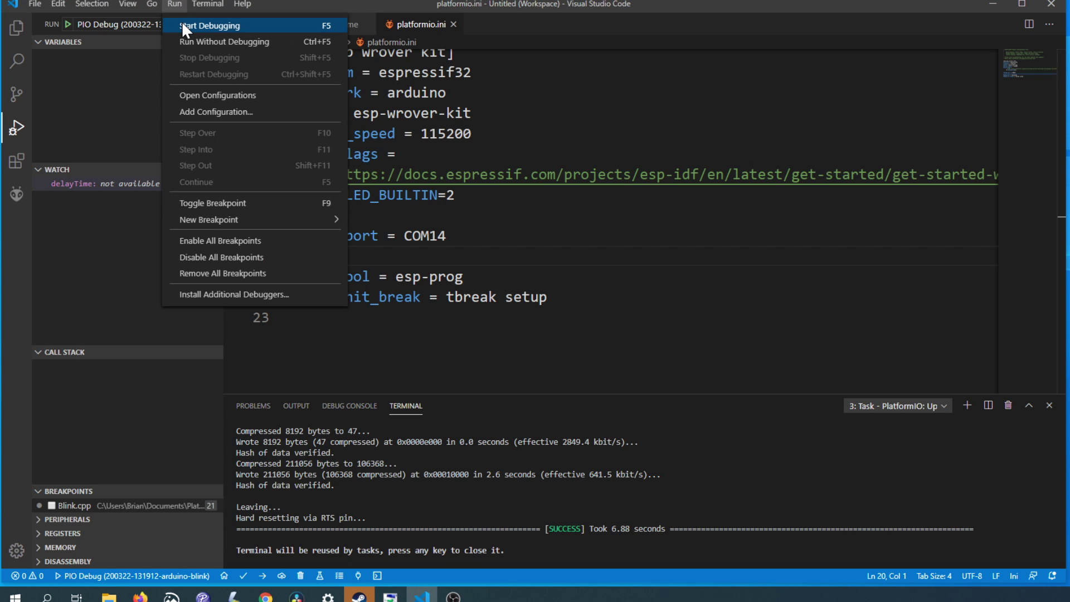The width and height of the screenshot is (1070, 602).
Task: Choose Disable All Breakpoints menu item
Action: point(255,257)
